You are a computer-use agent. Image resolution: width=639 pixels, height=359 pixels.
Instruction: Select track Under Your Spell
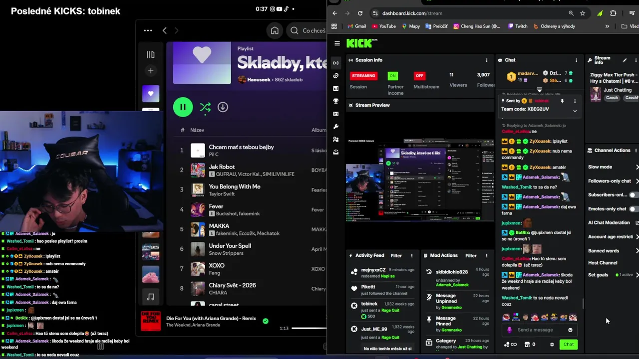[x=230, y=246]
